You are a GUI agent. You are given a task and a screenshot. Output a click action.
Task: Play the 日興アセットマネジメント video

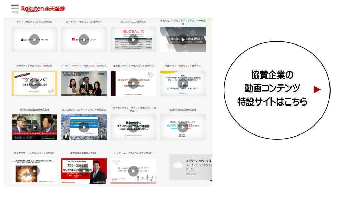(x=183, y=83)
